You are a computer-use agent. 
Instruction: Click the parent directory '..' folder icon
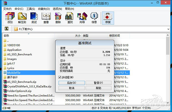(5, 41)
